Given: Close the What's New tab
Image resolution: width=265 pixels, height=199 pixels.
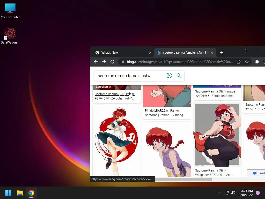Looking at the screenshot, I should click(150, 53).
